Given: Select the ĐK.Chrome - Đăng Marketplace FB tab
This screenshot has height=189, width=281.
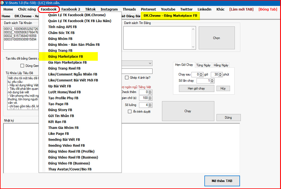Looking at the screenshot, I should (x=170, y=16).
